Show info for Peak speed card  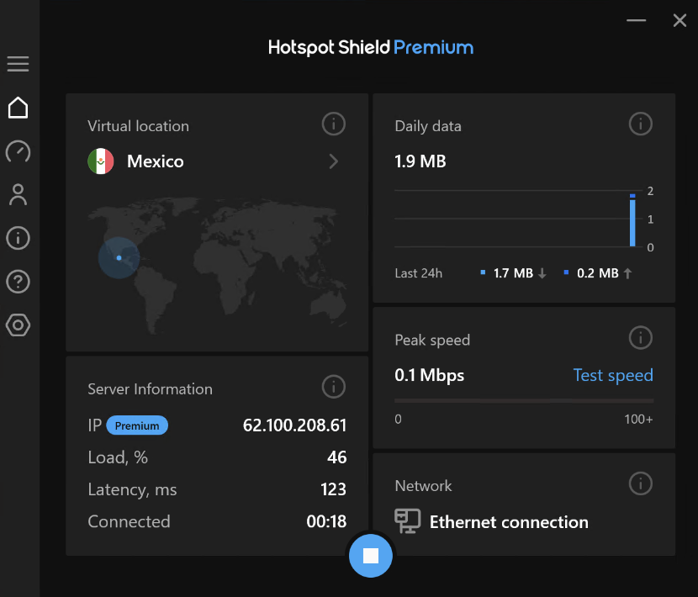pyautogui.click(x=641, y=337)
